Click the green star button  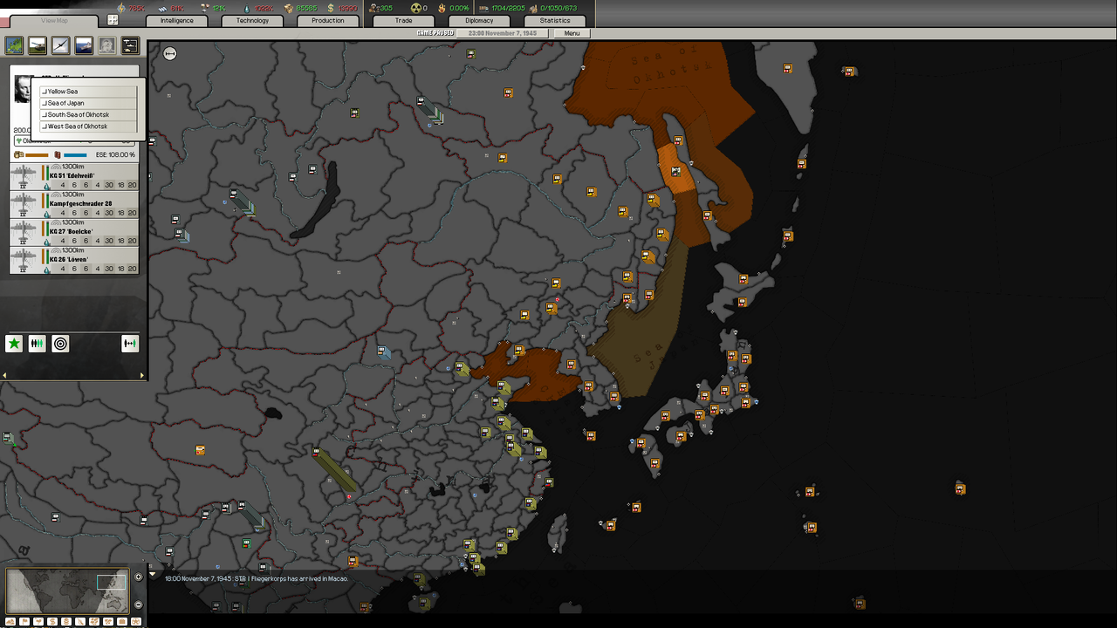click(x=14, y=344)
